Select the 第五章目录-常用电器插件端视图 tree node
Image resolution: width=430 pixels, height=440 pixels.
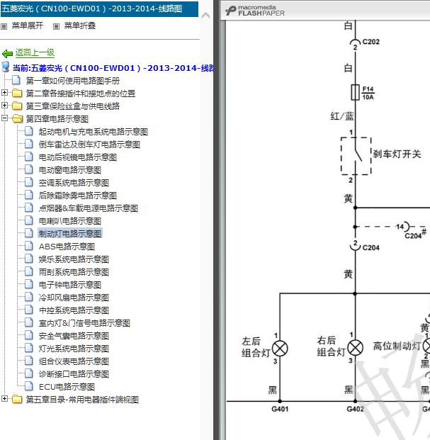point(82,400)
